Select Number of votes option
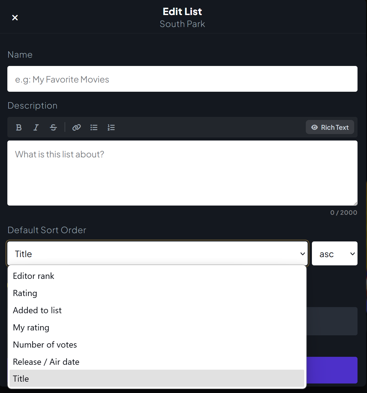The image size is (367, 393). 157,345
